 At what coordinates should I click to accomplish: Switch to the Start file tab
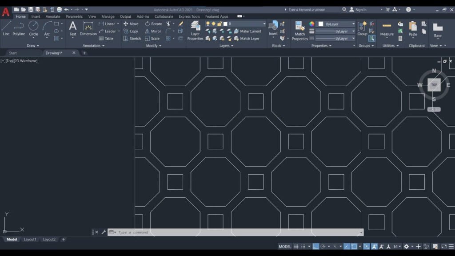pyautogui.click(x=13, y=53)
